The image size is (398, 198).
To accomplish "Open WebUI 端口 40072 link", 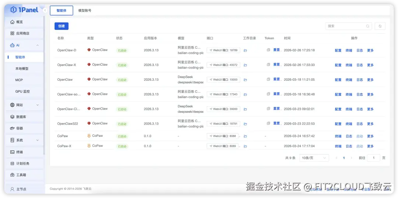I will coord(223,65).
